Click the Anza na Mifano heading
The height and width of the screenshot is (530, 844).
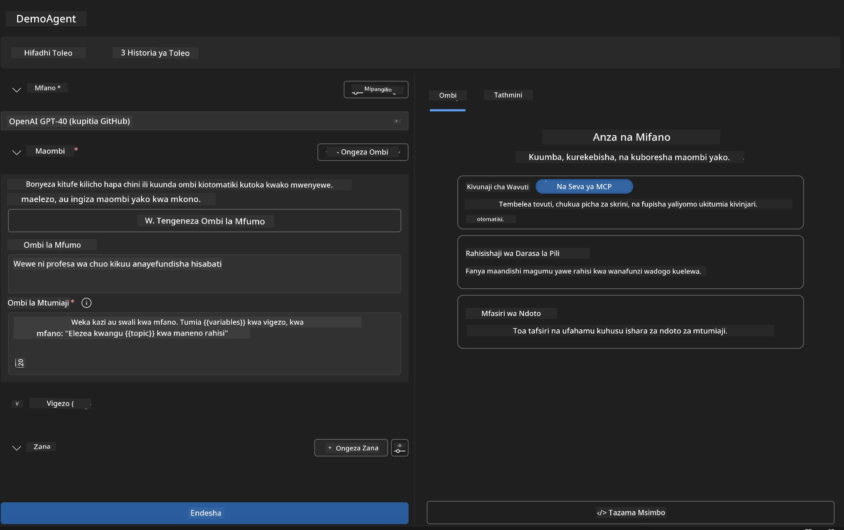tap(631, 137)
